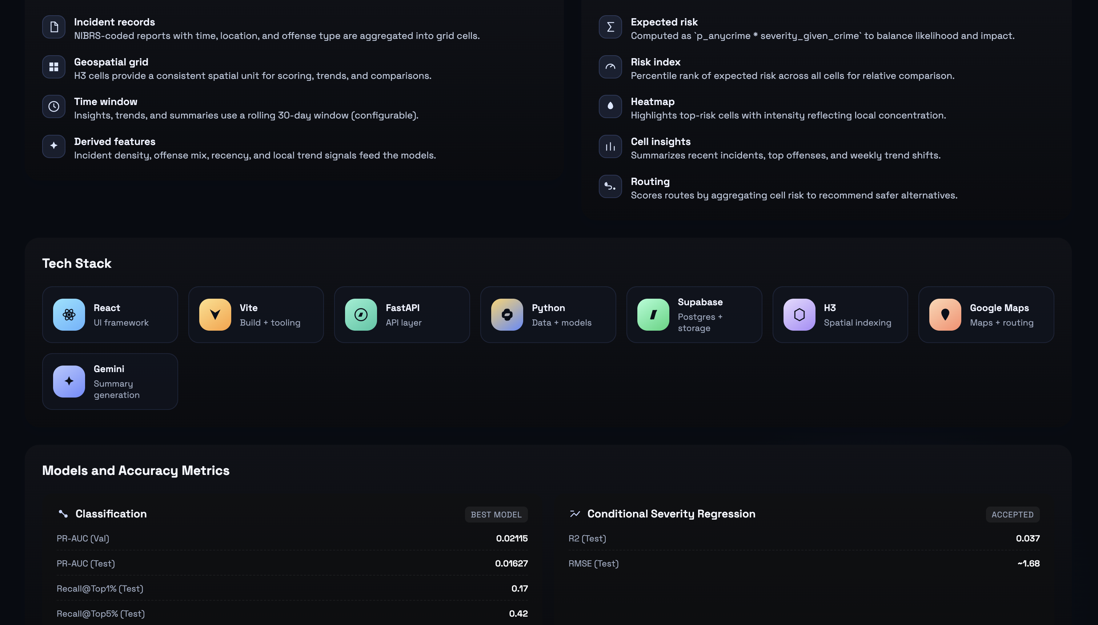
Task: Click the Time window clock icon
Action: (x=54, y=106)
